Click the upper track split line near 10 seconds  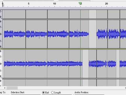[47, 34]
